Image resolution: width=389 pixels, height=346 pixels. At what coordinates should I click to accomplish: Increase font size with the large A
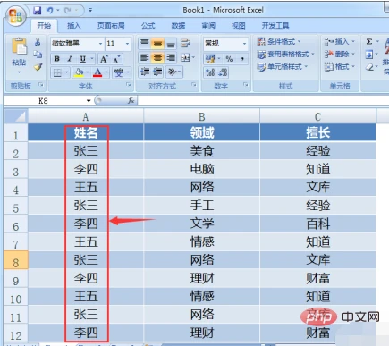click(x=104, y=59)
